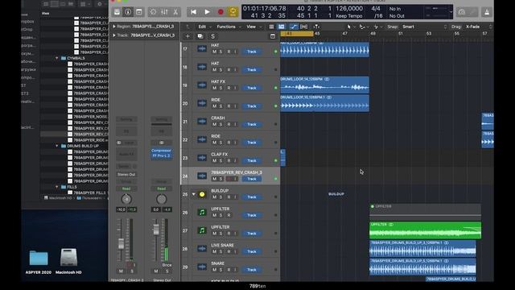
Task: Click UPFILTER track 26 instrument icon
Action: click(x=202, y=213)
